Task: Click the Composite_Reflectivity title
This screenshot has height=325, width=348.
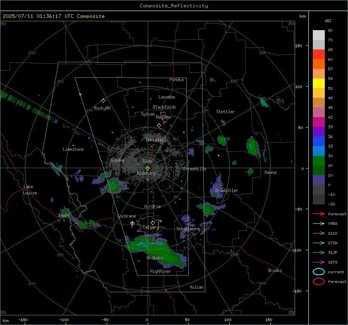Action: click(174, 6)
